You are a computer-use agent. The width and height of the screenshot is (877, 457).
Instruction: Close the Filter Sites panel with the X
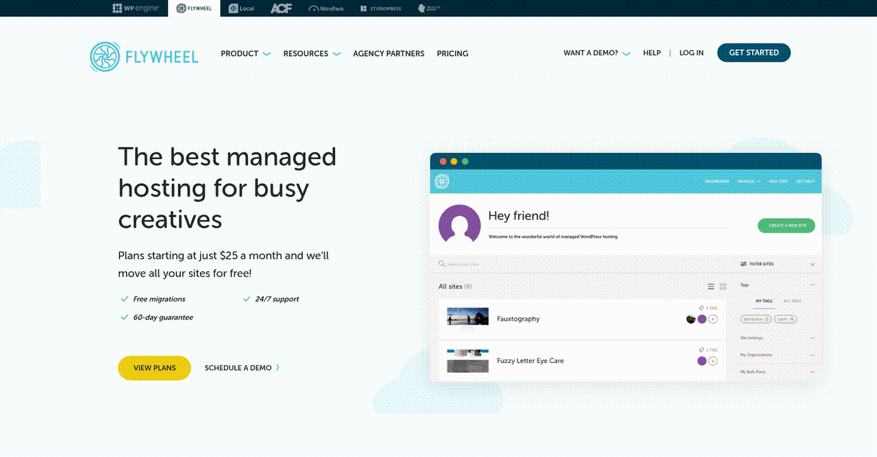coord(813,264)
